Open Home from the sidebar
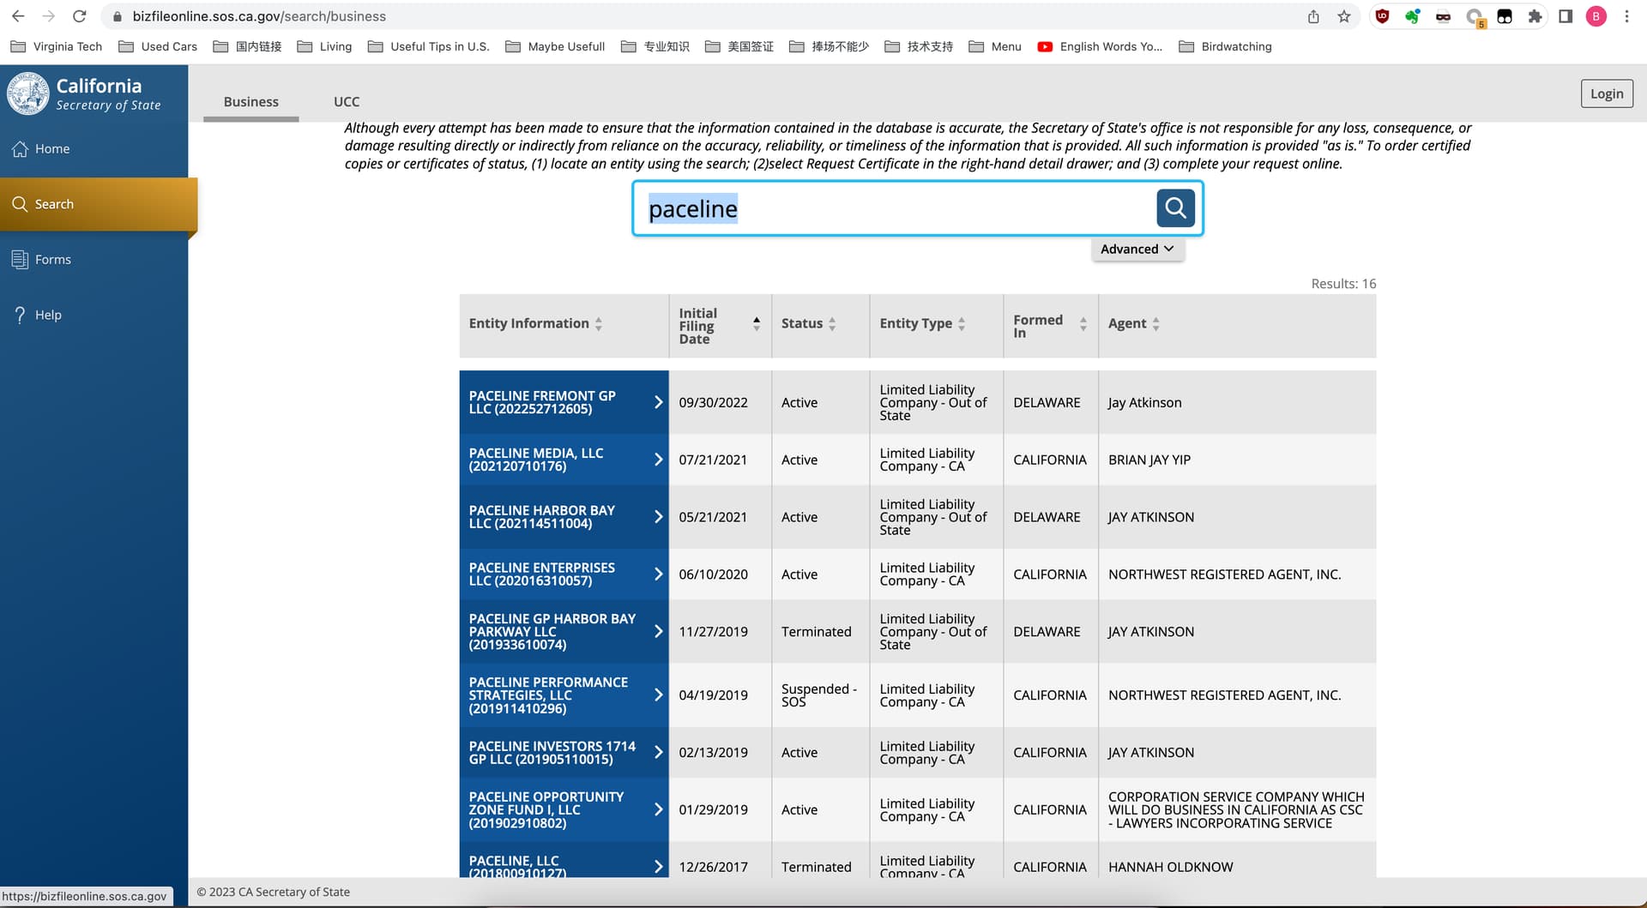 coord(51,149)
